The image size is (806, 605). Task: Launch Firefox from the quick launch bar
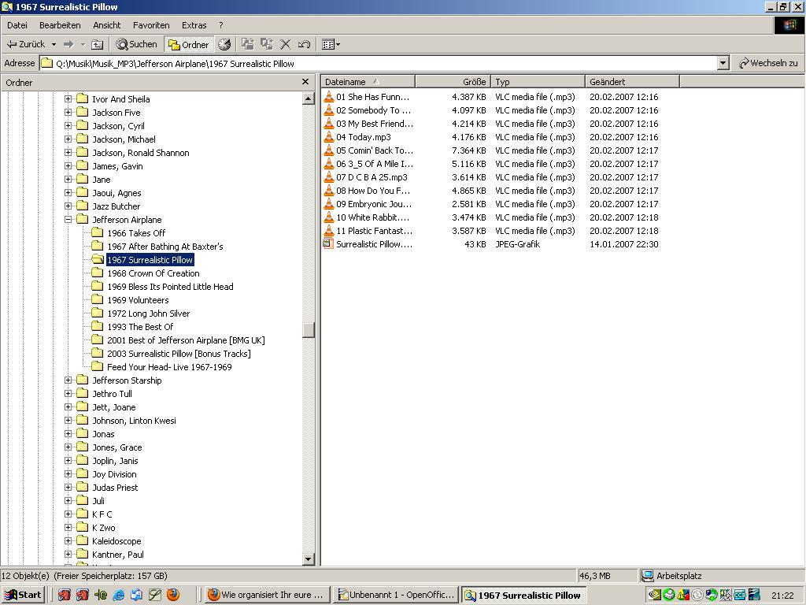pyautogui.click(x=173, y=595)
